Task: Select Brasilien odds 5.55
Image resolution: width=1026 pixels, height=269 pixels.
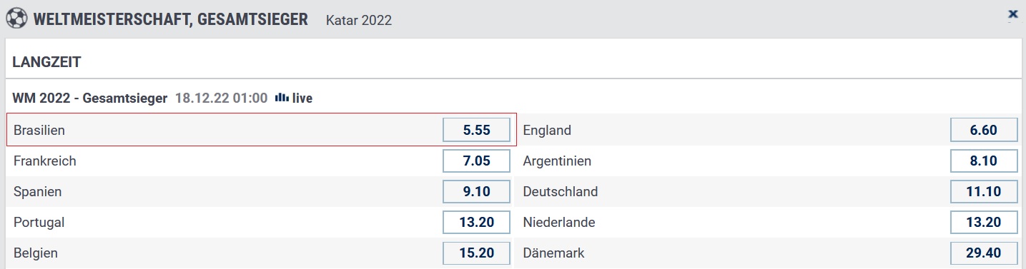Action: coord(476,131)
